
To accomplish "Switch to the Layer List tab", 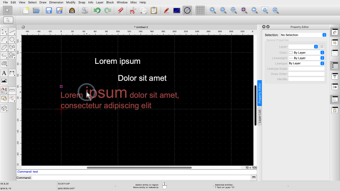I will point(260,116).
